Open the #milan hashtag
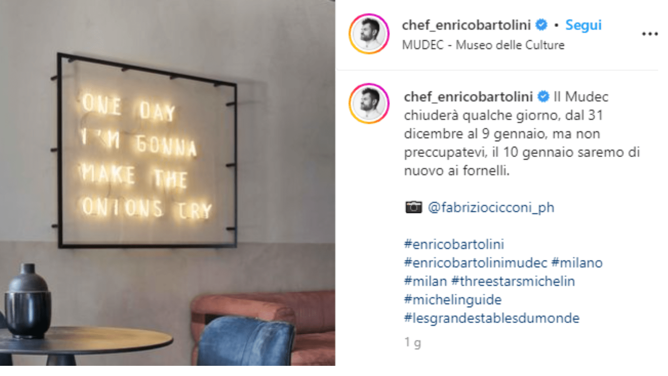The width and height of the screenshot is (668, 376). 426,281
